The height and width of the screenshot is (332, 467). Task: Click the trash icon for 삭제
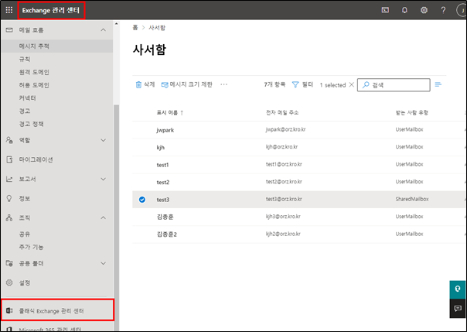tap(138, 84)
